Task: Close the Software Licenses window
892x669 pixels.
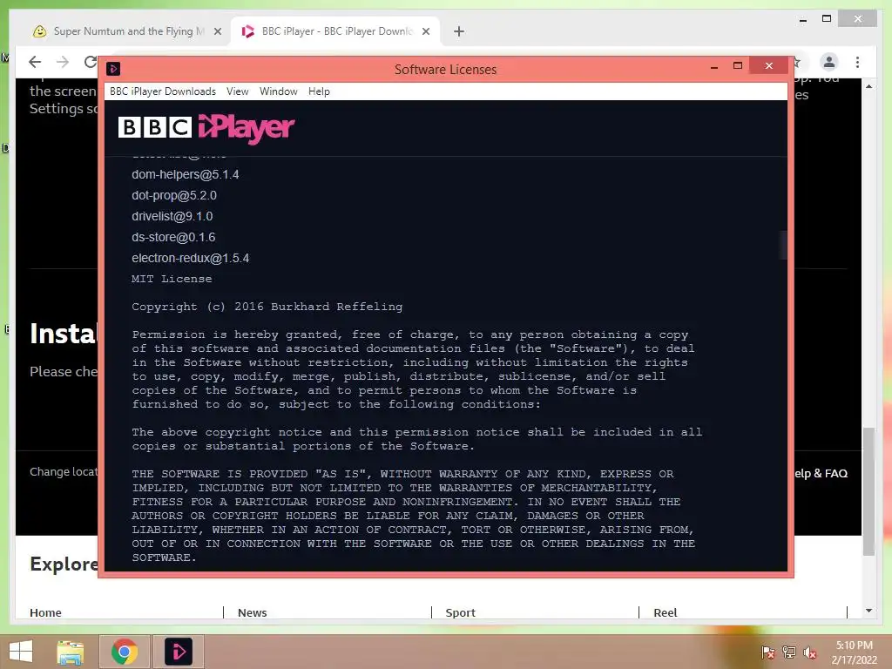Action: coord(768,66)
